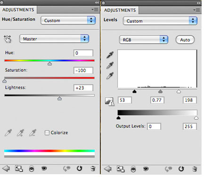This screenshot has width=212, height=177.
Task: Click the Levels histogram display
Action: (157, 69)
